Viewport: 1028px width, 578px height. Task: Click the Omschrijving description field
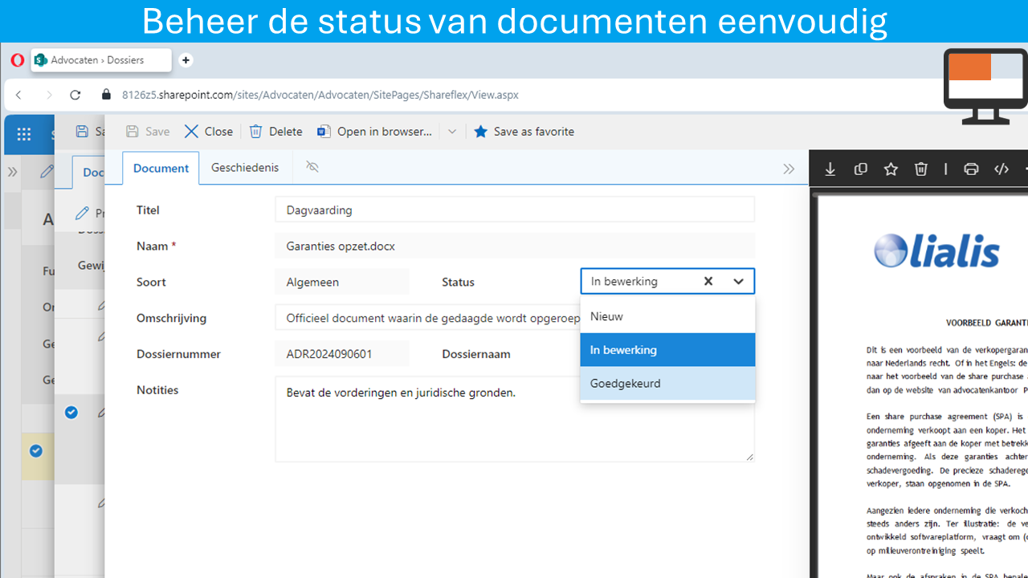[x=428, y=318]
